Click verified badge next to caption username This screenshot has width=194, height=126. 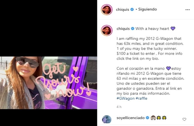132,29
